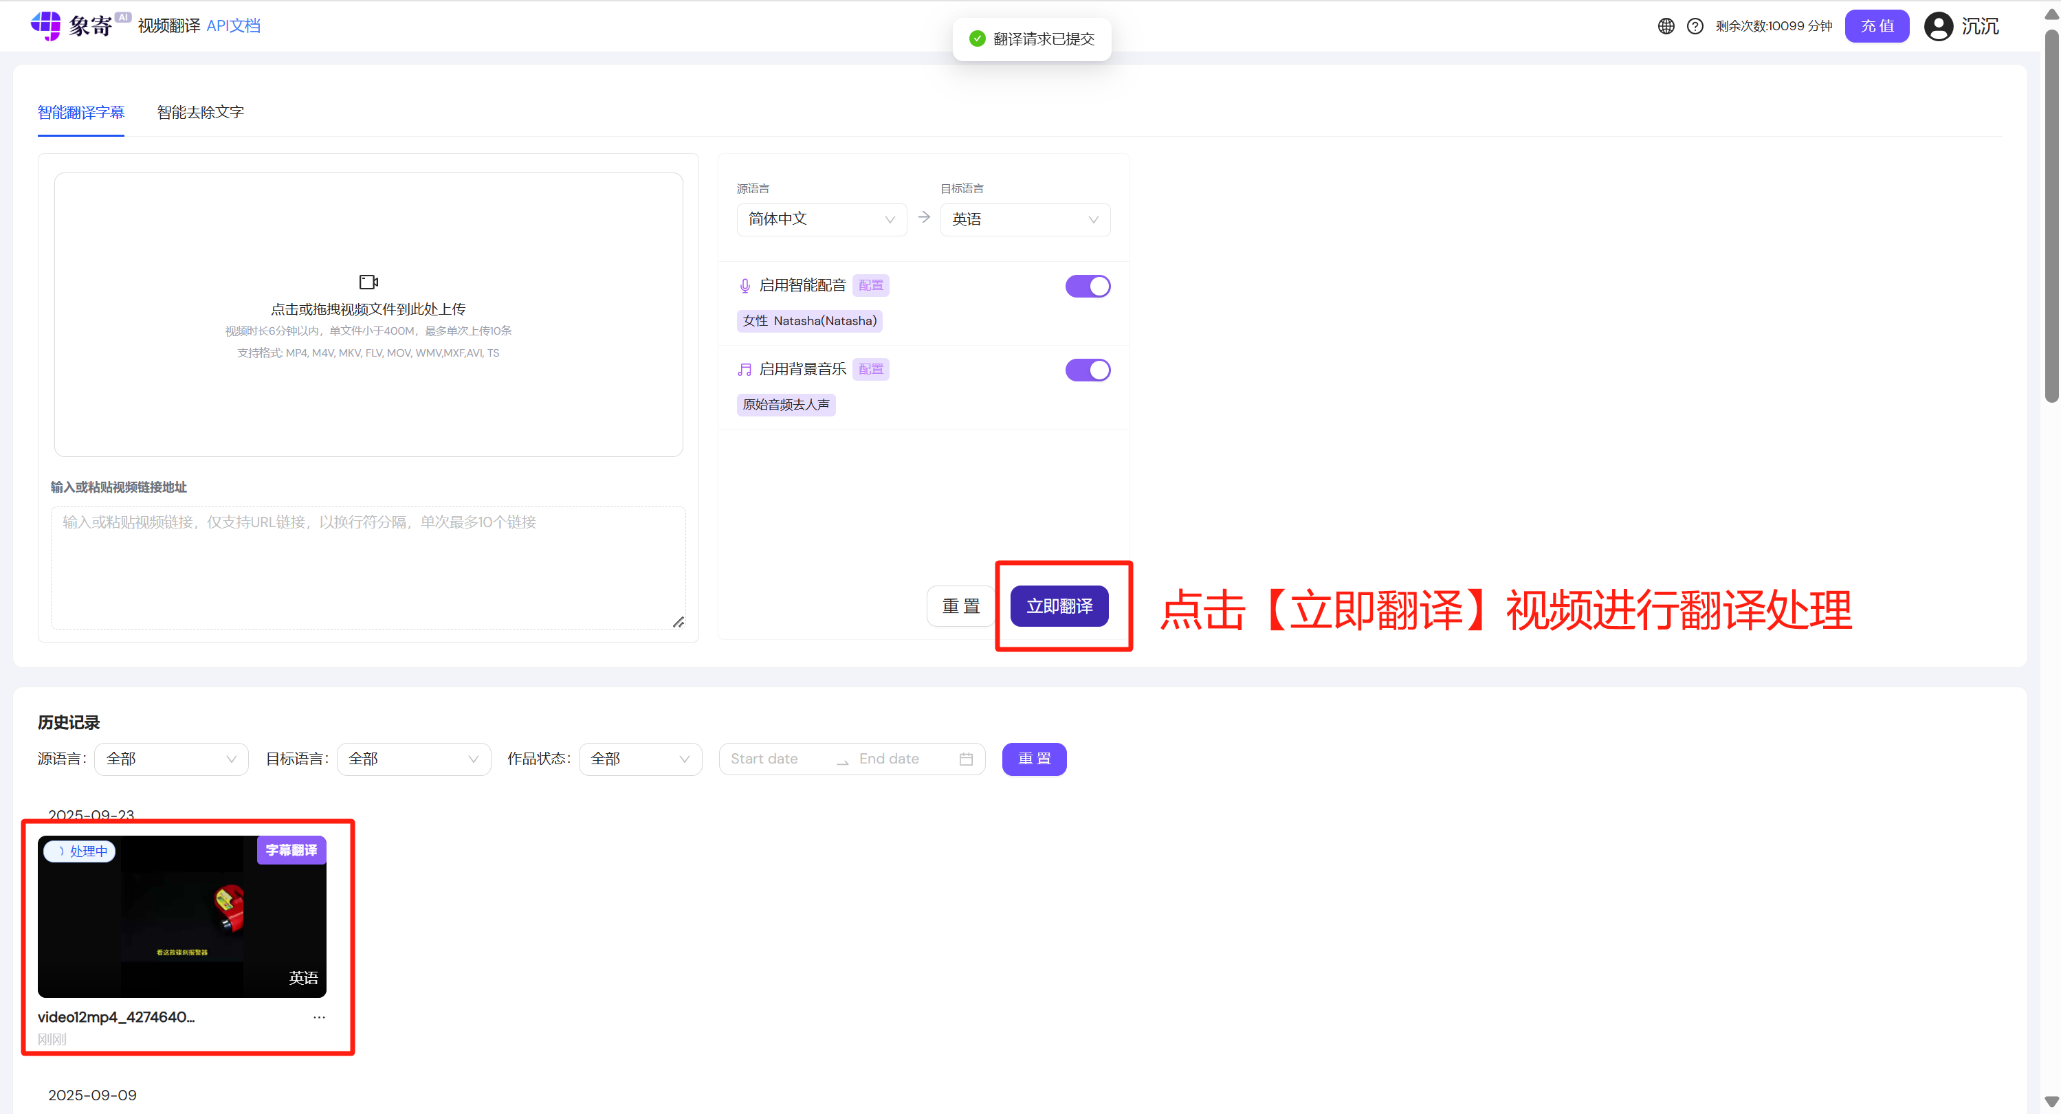Click the microphone icon beside 启用智能配音
The image size is (2061, 1114).
(745, 285)
